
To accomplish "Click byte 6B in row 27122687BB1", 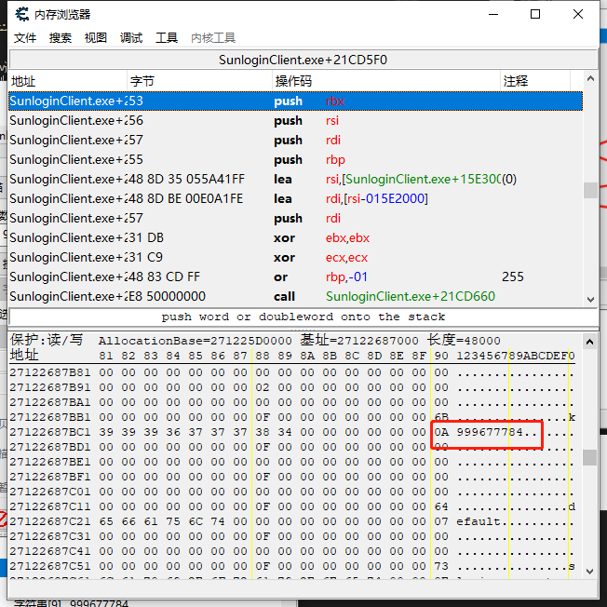I will [x=441, y=417].
